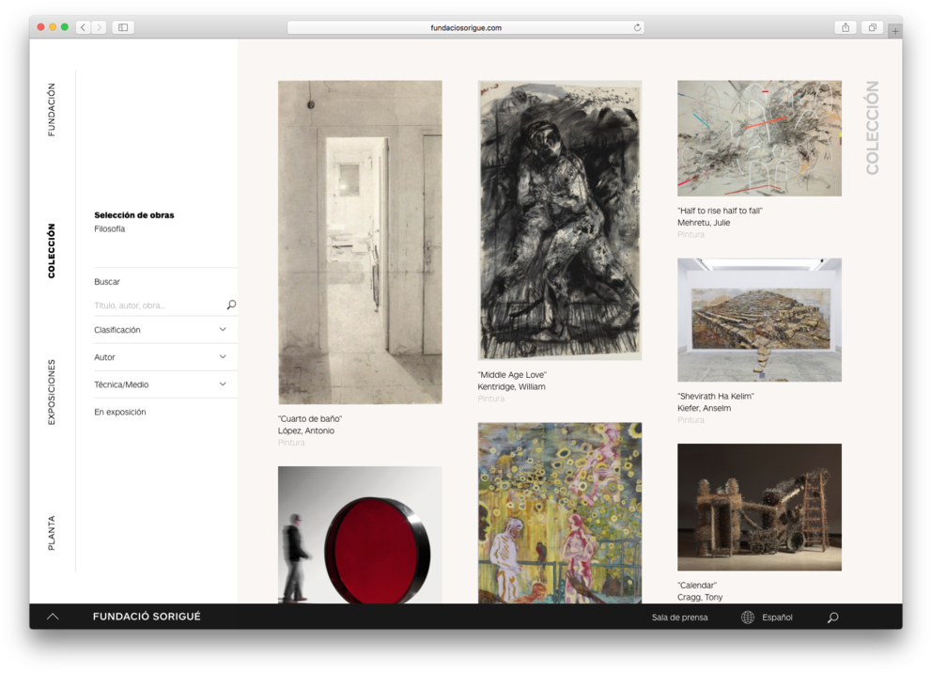Open the Técnica/Medio filter dropdown
Screen dimensions: 931x673
click(x=223, y=384)
